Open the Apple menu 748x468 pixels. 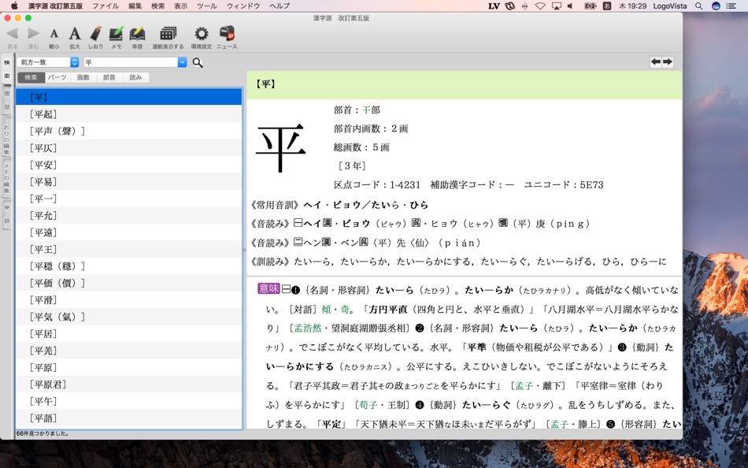(14, 6)
